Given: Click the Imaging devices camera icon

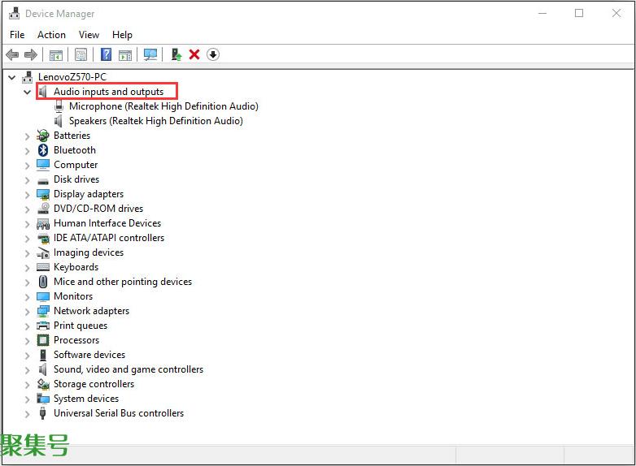Looking at the screenshot, I should pos(43,253).
